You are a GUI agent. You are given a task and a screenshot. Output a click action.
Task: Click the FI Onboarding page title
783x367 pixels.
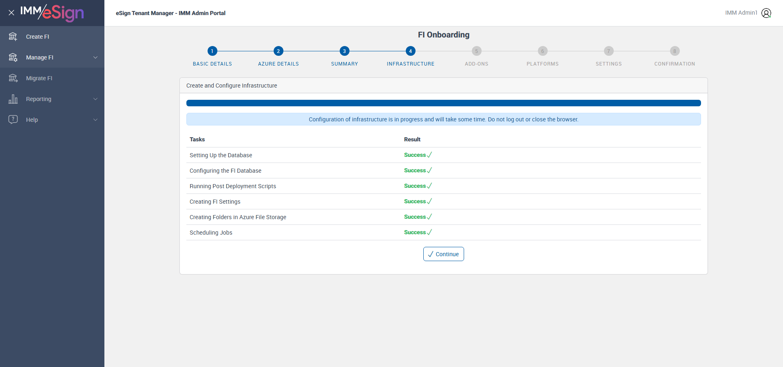[x=444, y=35]
